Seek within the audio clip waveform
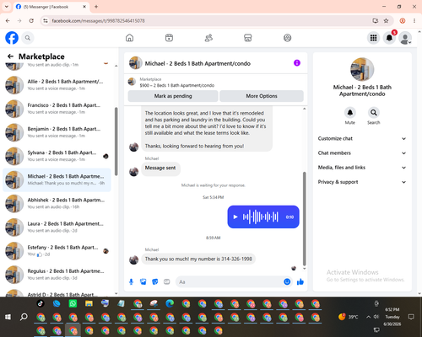Image resolution: width=422 pixels, height=337 pixels. tap(261, 217)
